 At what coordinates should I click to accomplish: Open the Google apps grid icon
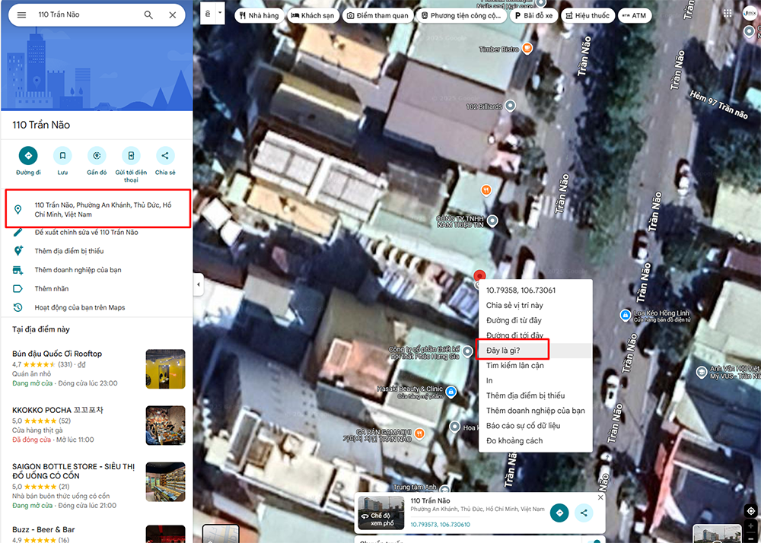point(728,14)
